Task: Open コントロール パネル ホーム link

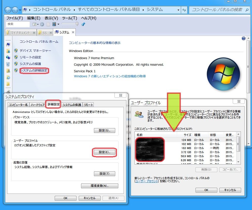Action: pyautogui.click(x=39, y=41)
